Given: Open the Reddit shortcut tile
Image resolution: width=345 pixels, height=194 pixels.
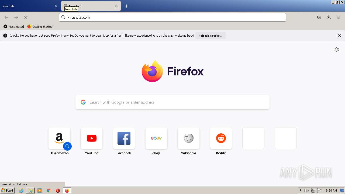Looking at the screenshot, I should 221,138.
